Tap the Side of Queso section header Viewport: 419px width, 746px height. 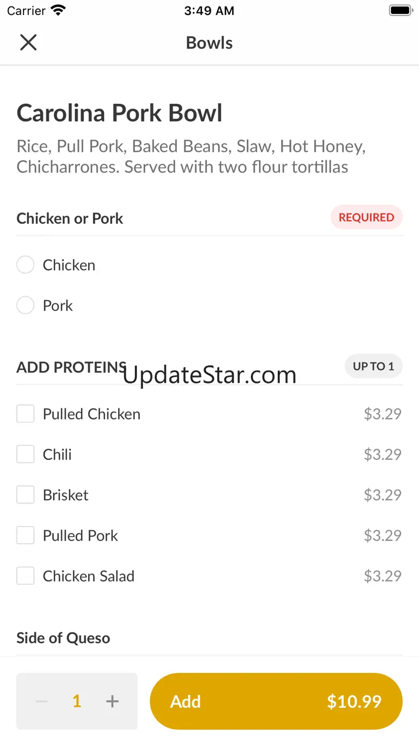63,638
